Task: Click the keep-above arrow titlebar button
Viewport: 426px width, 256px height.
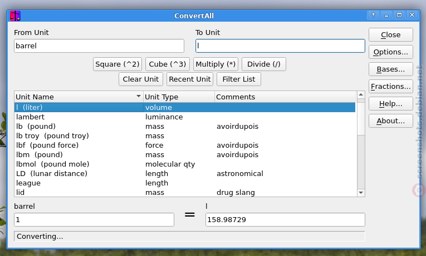Action: [x=373, y=15]
